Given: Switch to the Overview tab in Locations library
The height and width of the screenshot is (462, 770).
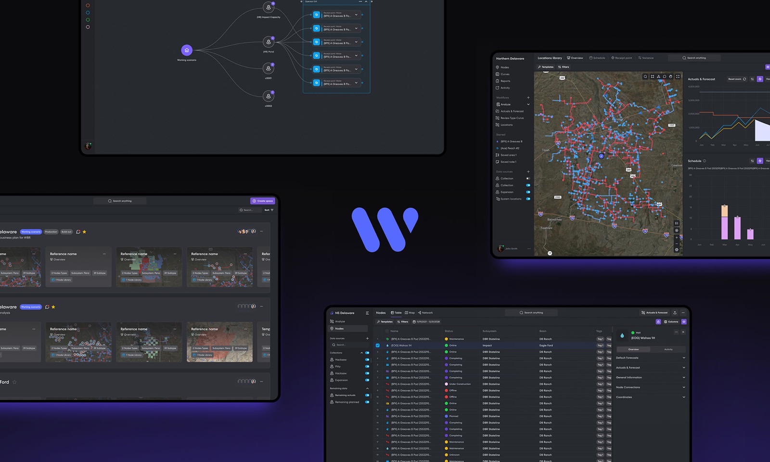Looking at the screenshot, I should [x=575, y=58].
